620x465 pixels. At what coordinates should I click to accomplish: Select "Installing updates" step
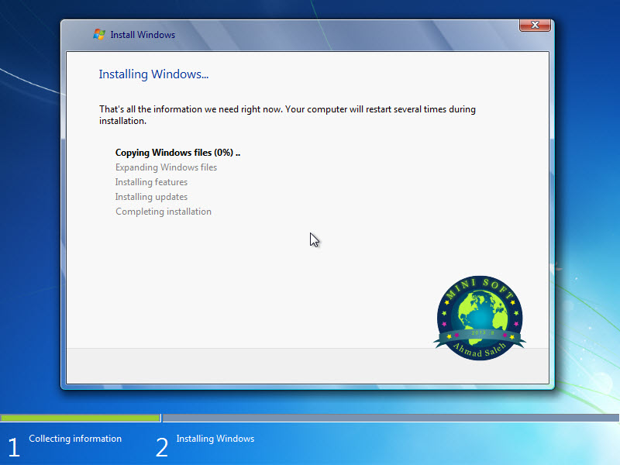click(151, 197)
